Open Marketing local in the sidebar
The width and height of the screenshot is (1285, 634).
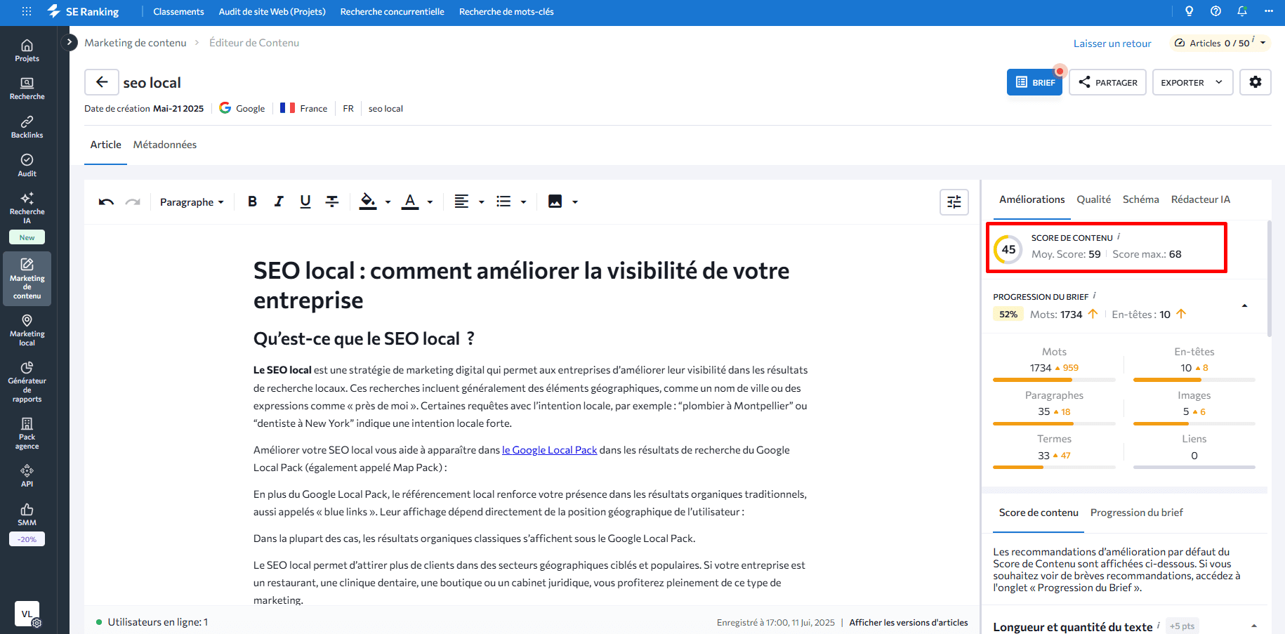27,330
